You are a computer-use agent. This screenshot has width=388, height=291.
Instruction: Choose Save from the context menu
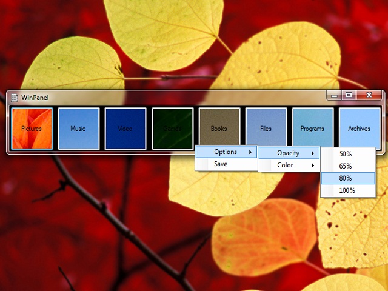(226, 164)
